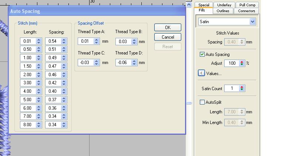Disable the Auto Spacing checkbox

(202, 54)
